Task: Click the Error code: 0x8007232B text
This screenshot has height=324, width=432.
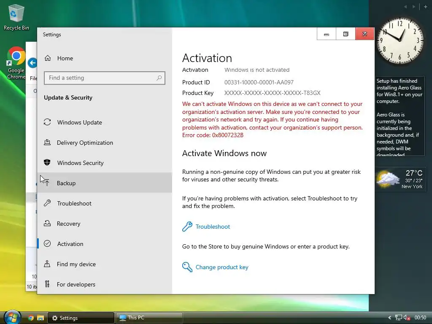Action: click(213, 135)
